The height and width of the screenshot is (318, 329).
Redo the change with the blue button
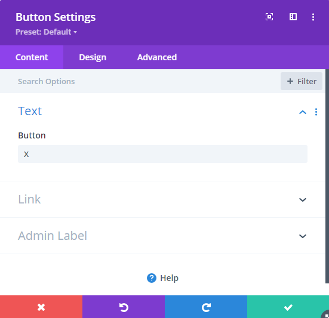coord(206,307)
